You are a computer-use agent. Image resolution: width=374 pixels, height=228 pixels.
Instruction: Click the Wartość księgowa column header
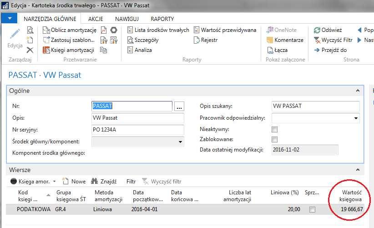350,196
